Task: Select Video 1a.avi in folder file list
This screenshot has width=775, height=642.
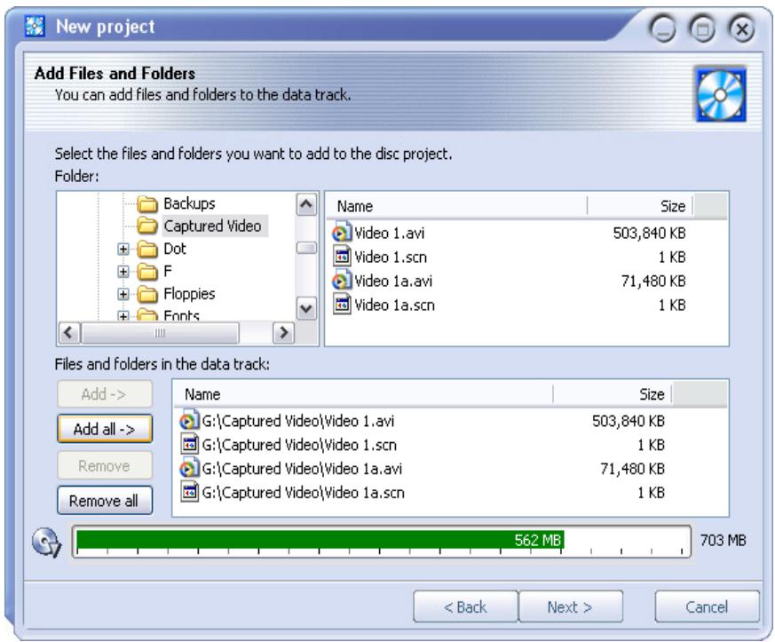Action: click(x=393, y=281)
